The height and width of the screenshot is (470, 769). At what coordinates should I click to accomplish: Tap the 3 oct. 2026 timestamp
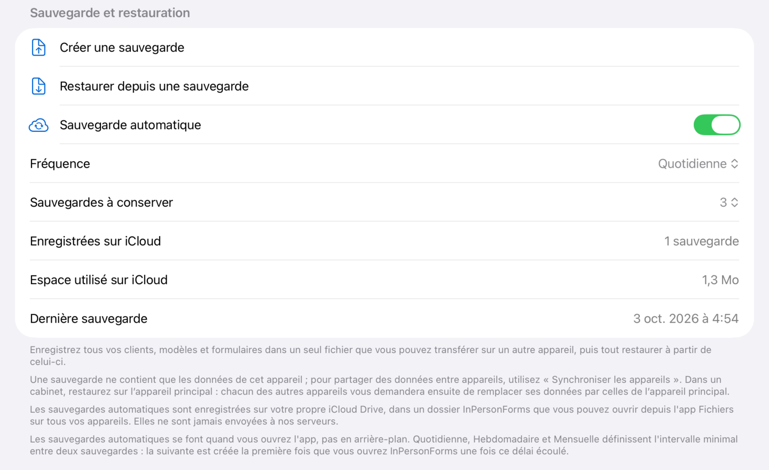click(x=686, y=318)
